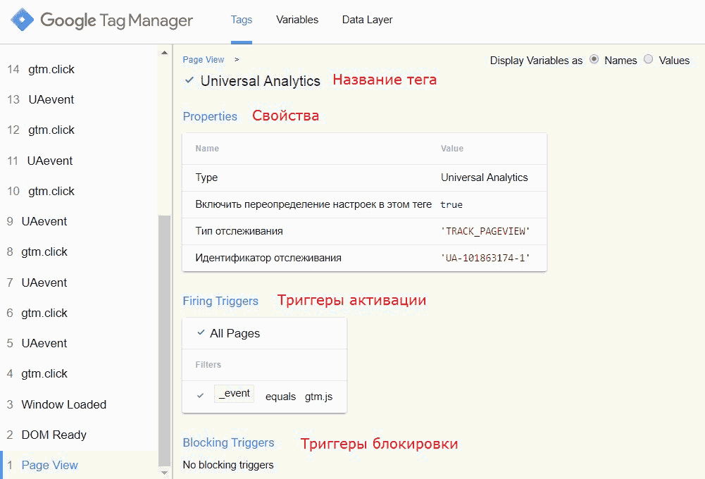The width and height of the screenshot is (705, 479).
Task: Click the Firing Triggers heading
Action: [x=220, y=301]
